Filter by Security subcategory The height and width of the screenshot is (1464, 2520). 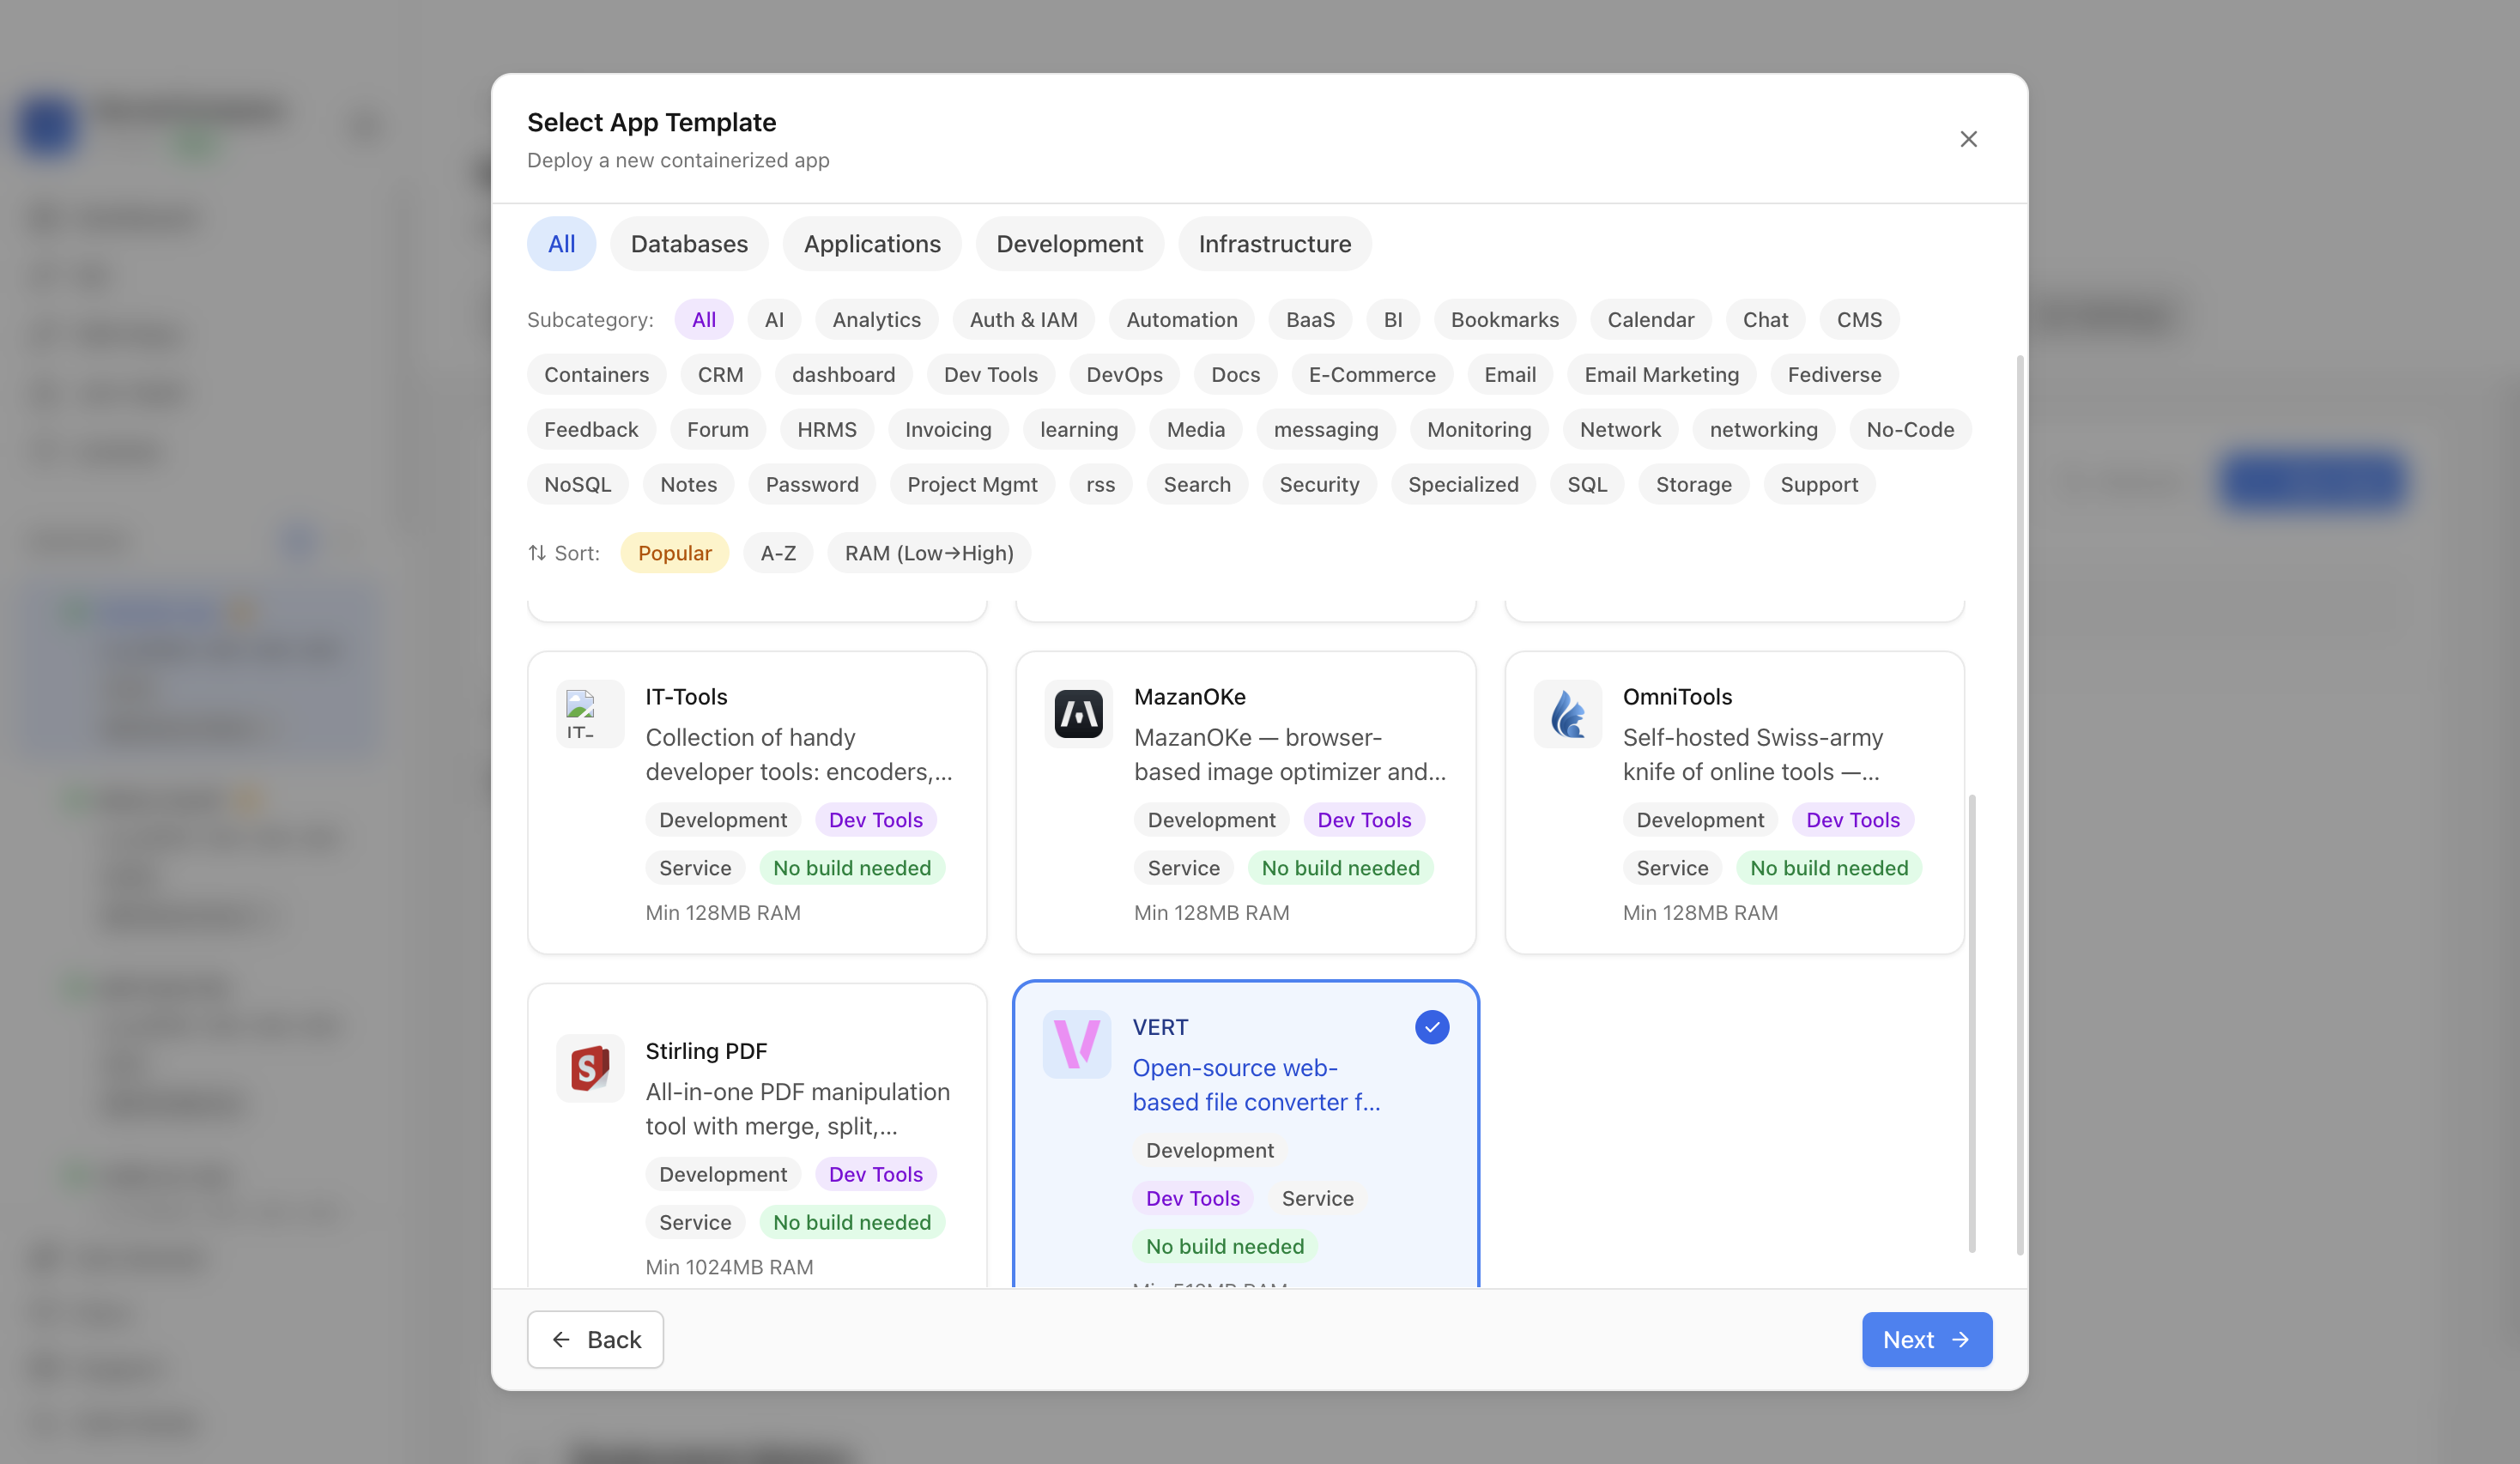[x=1318, y=485]
